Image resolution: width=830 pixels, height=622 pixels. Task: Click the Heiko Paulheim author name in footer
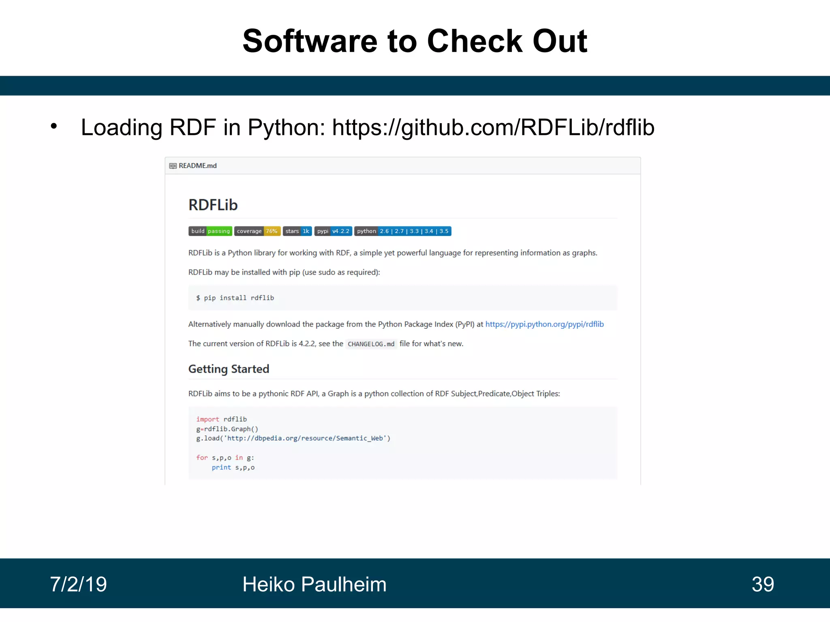314,584
